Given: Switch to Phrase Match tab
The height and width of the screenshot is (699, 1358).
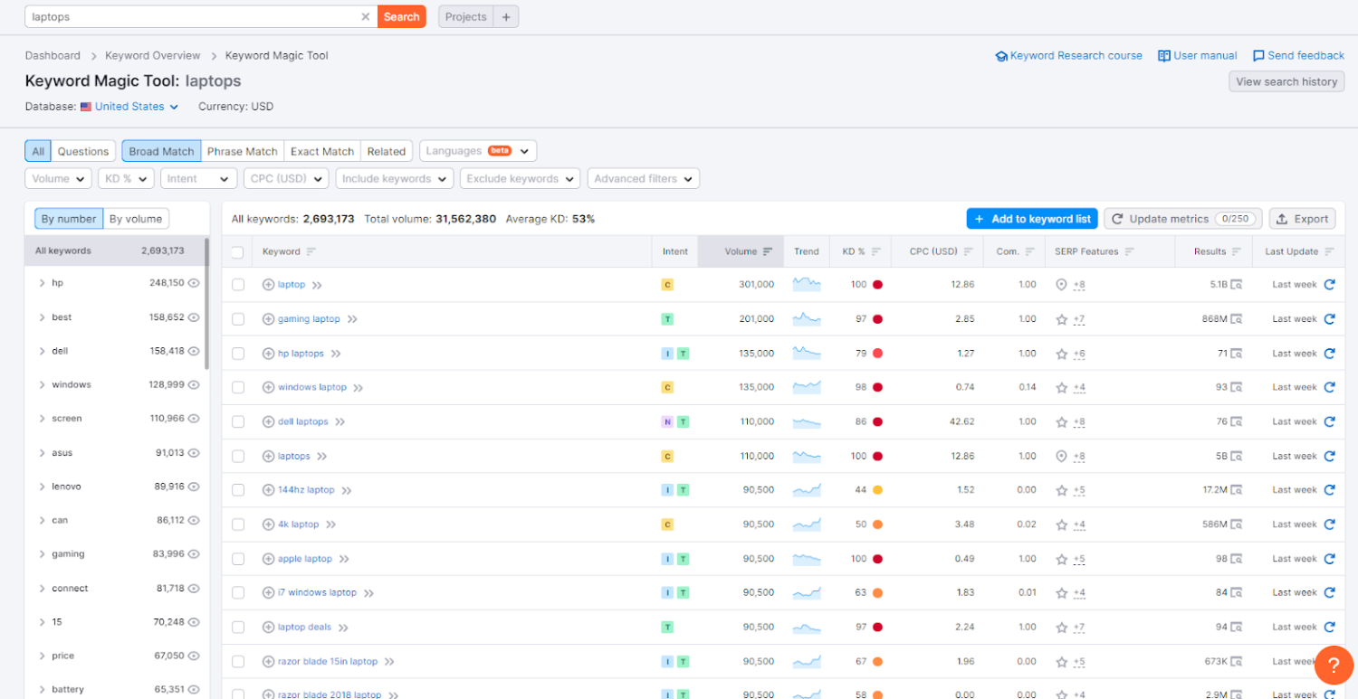Looking at the screenshot, I should [x=242, y=151].
